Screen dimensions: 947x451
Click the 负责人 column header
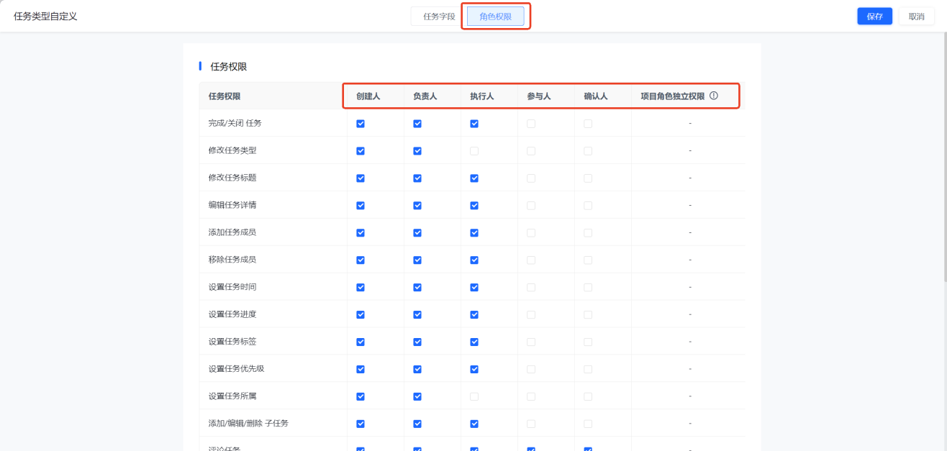click(425, 96)
